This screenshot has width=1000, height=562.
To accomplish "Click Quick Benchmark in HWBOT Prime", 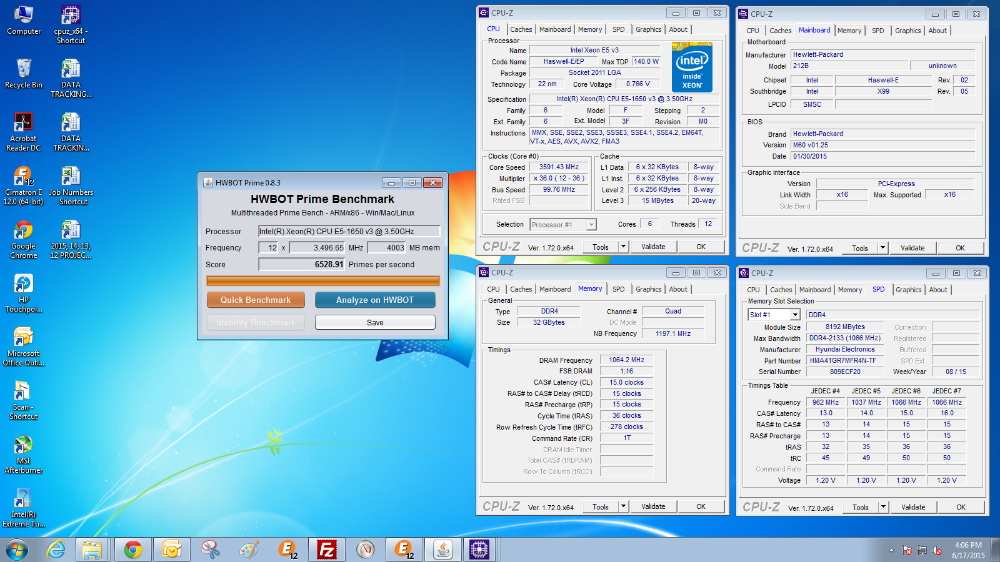I will [256, 300].
